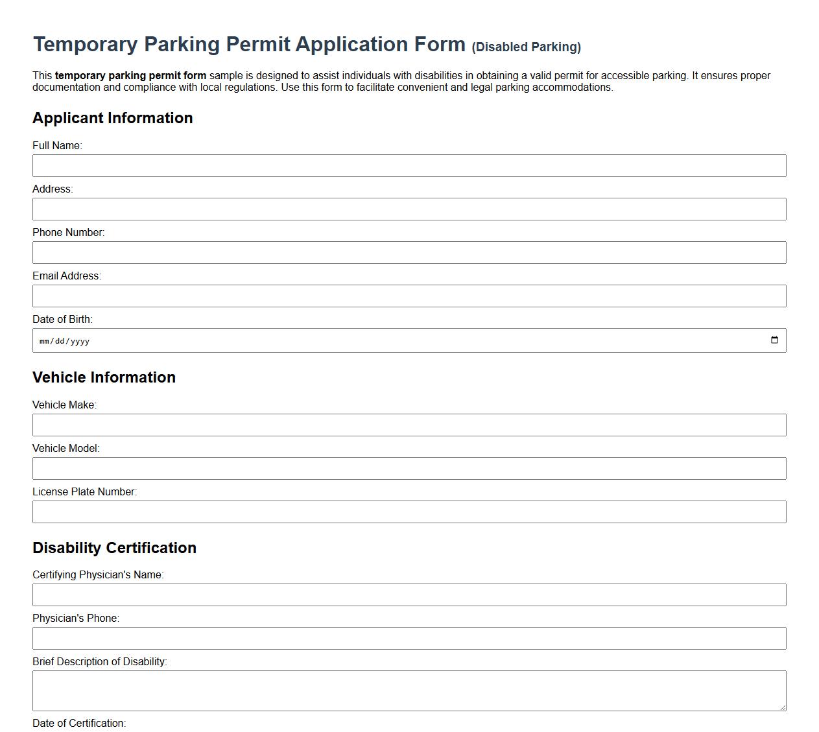
Task: Select the Vehicle Make input box
Action: [409, 425]
